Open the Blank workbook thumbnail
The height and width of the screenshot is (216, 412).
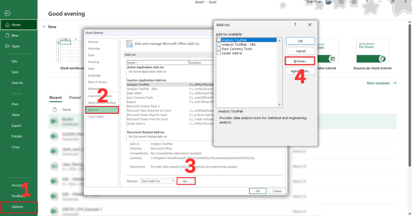click(70, 50)
